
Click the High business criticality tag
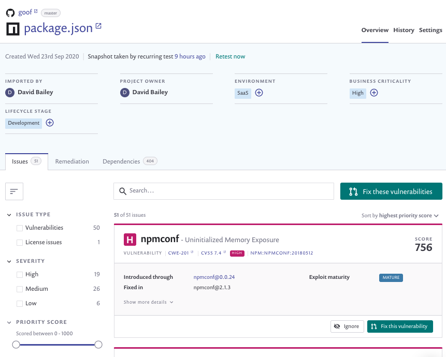click(x=357, y=93)
